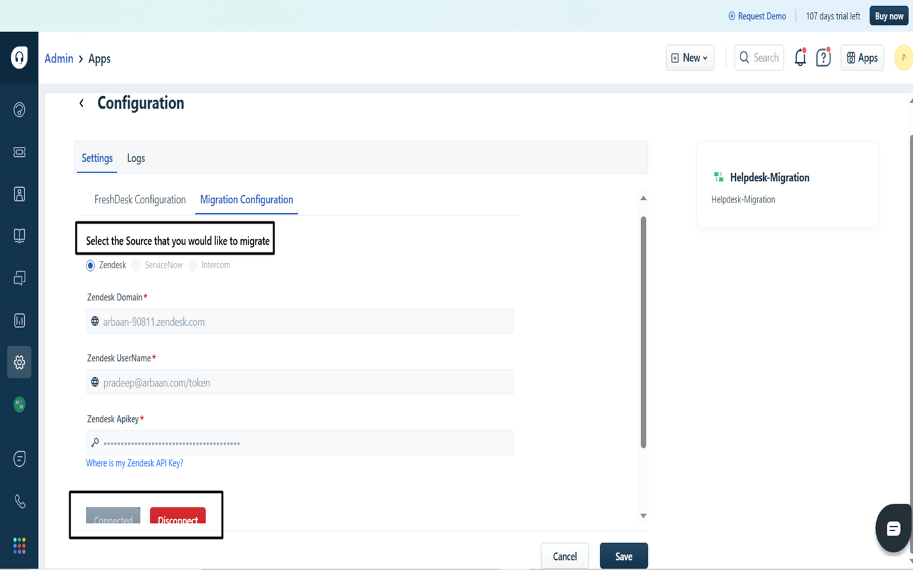
Task: Click the Helpdesk-Migration card title
Action: click(770, 178)
